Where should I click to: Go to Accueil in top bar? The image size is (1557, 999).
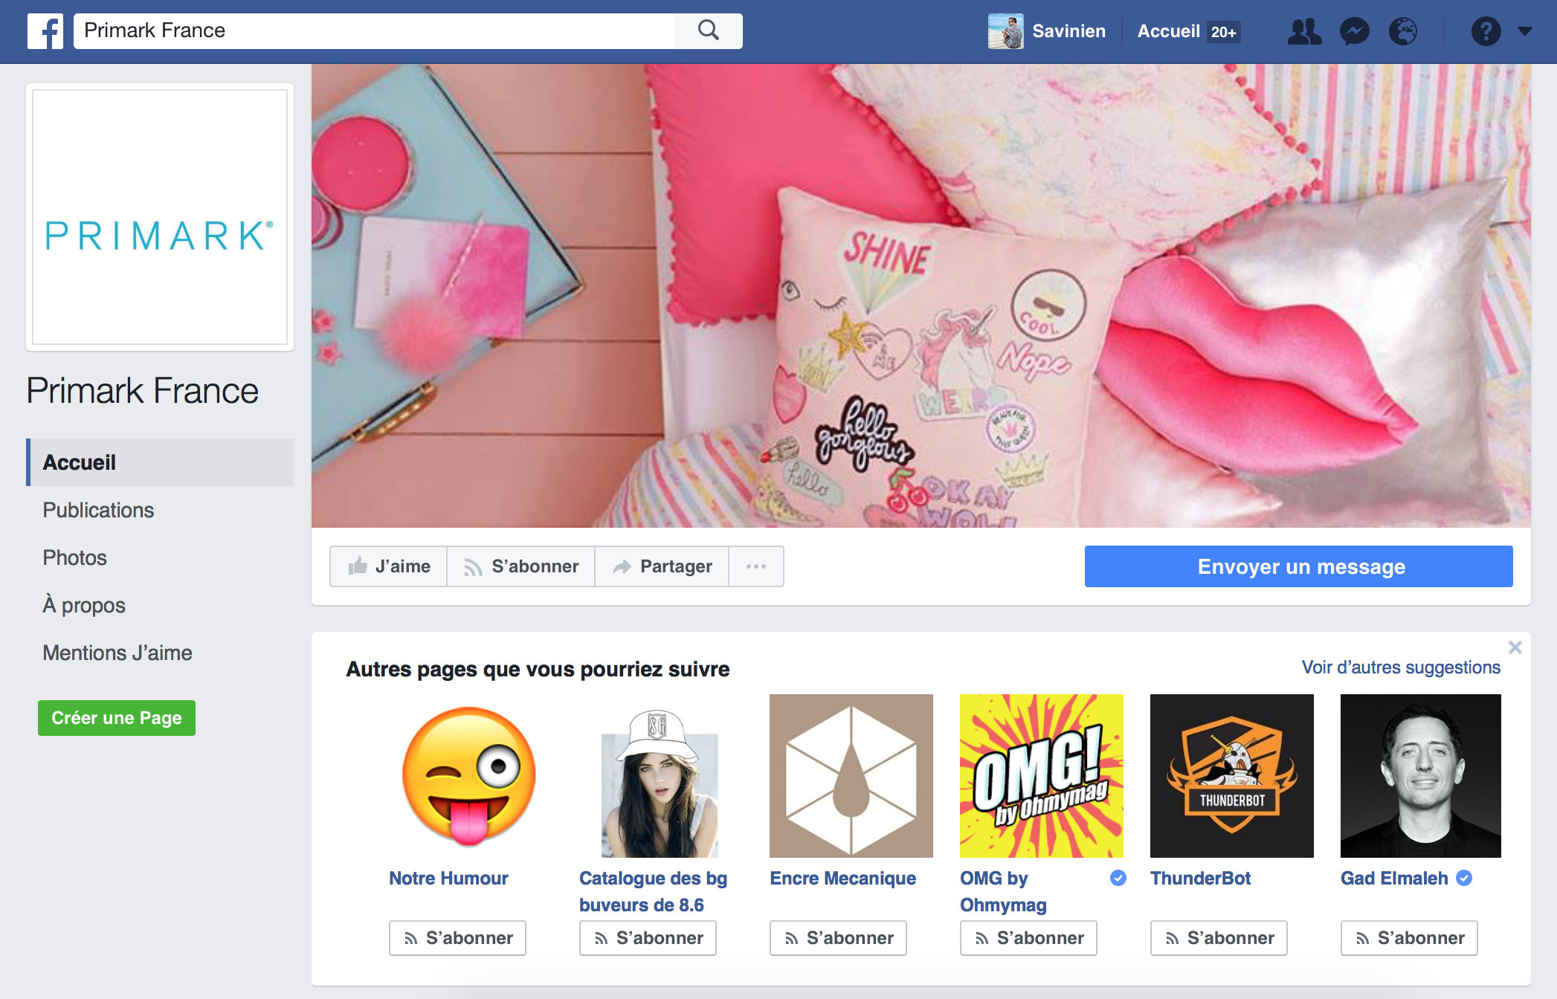click(1168, 31)
